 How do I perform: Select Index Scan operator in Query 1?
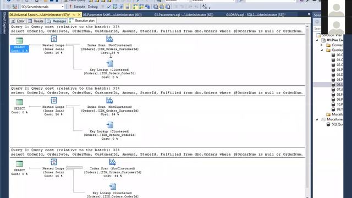(x=110, y=45)
